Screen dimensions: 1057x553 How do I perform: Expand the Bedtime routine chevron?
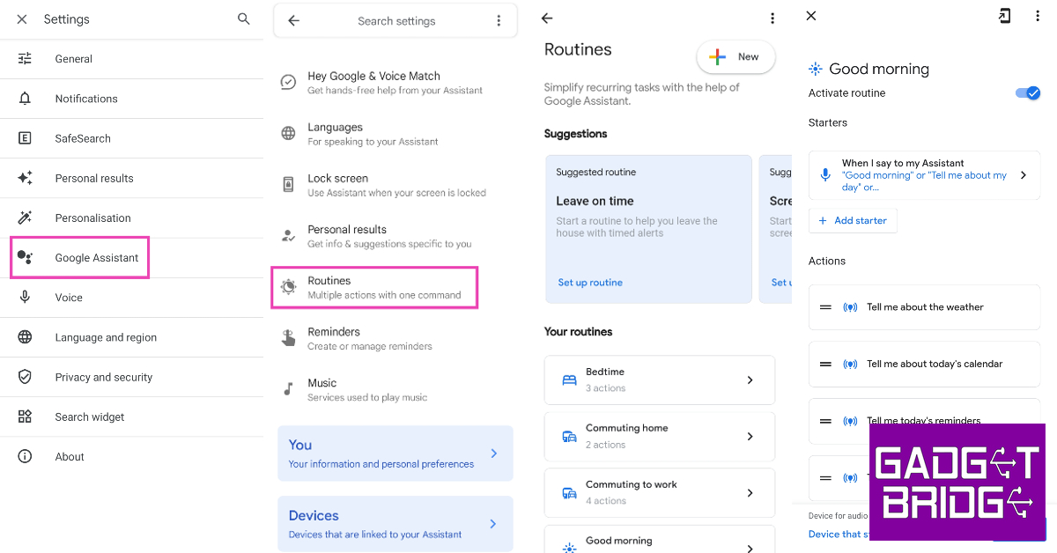point(750,380)
